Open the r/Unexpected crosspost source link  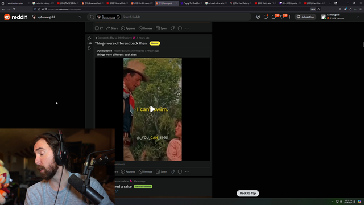point(104,51)
